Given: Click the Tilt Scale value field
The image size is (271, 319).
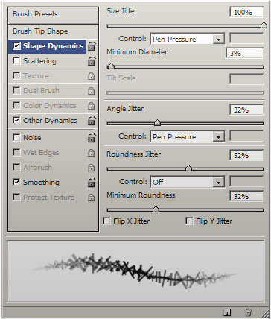Looking at the screenshot, I should (246, 79).
